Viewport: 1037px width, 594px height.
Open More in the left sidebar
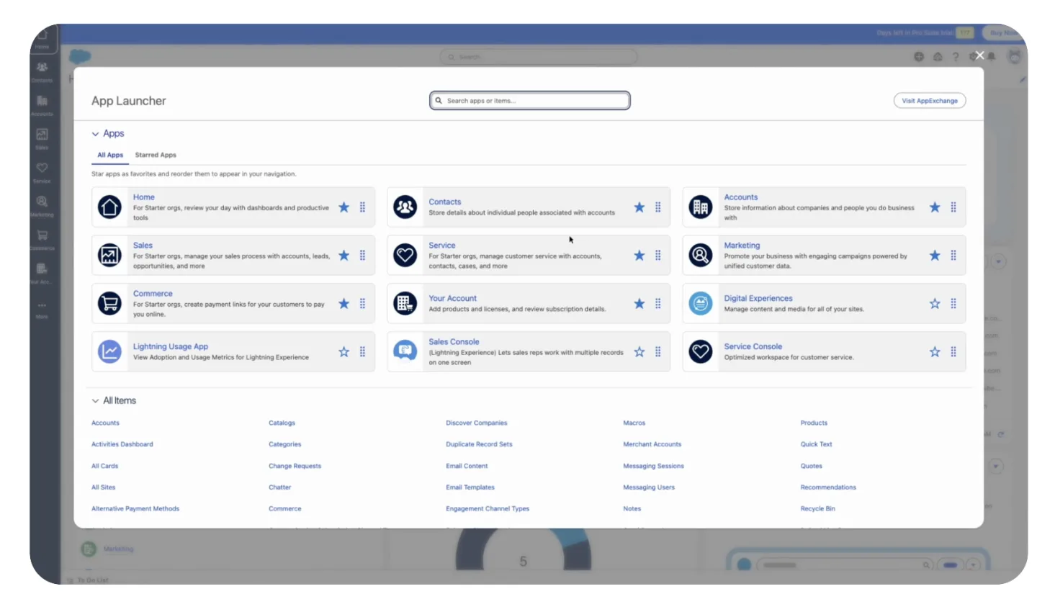[x=42, y=310]
